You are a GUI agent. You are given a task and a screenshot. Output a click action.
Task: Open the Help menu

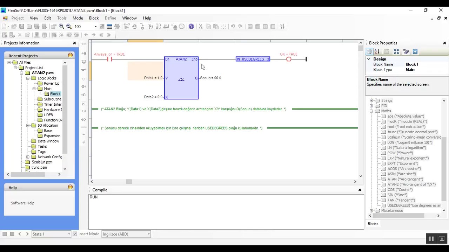tap(147, 18)
